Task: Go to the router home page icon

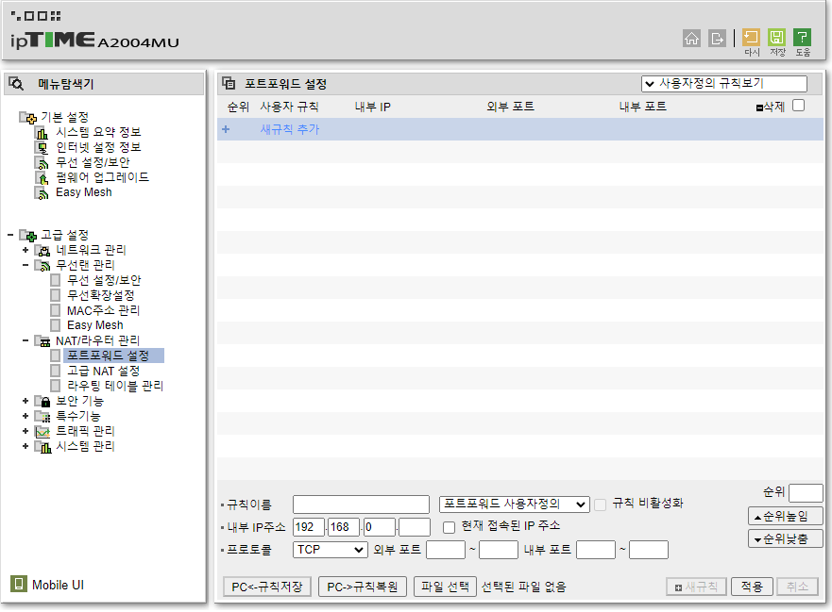Action: point(691,38)
